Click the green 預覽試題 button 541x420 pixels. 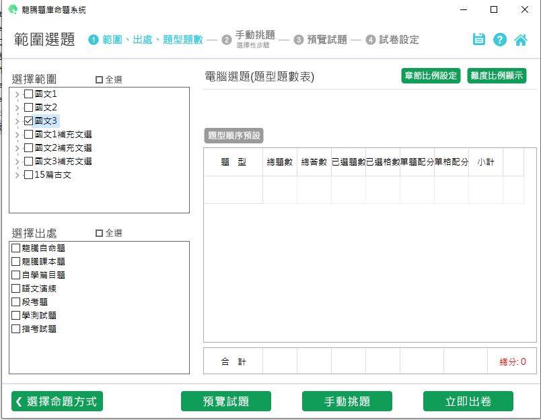[x=226, y=401]
